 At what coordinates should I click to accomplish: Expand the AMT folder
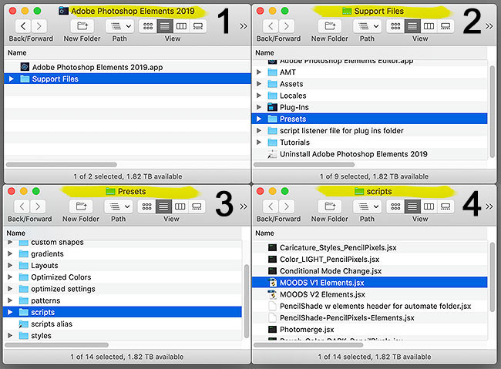(x=259, y=72)
